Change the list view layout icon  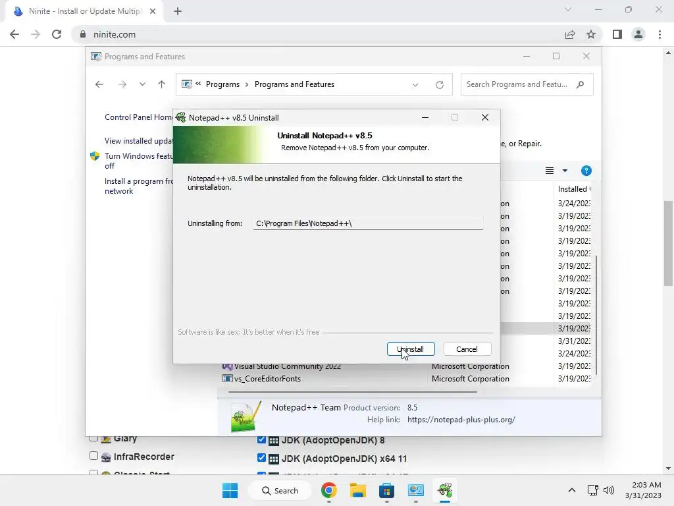pyautogui.click(x=550, y=171)
